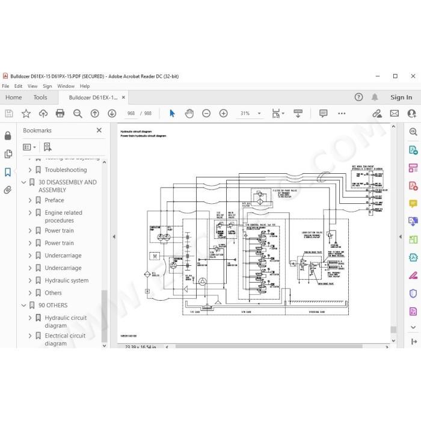Switch to the Home tab
The height and width of the screenshot is (421, 421).
pos(14,97)
